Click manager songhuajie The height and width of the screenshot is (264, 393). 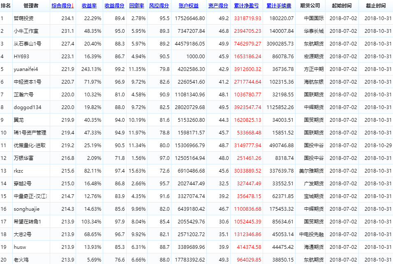27,209
